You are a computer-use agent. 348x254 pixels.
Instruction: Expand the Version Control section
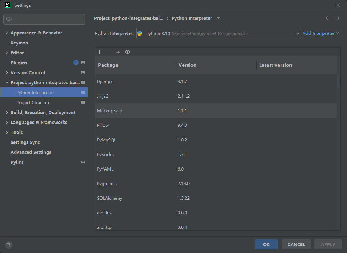[x=7, y=72]
